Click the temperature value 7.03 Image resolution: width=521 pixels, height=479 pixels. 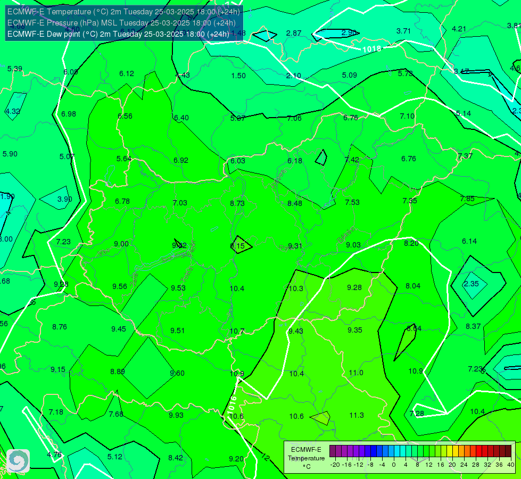click(x=180, y=203)
